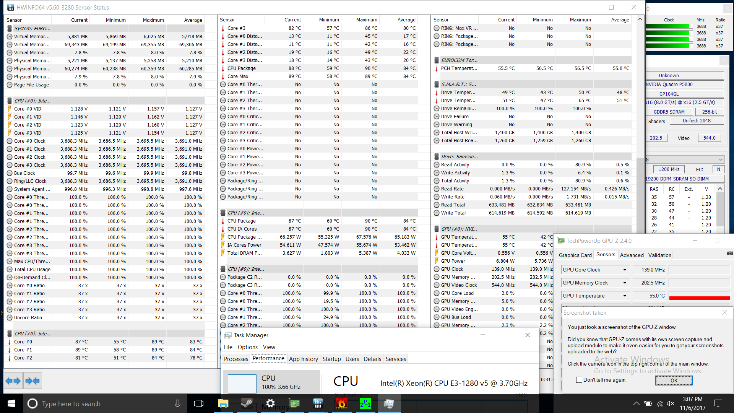Open the GPU Temperature dropdown
The width and height of the screenshot is (734, 413).
tap(625, 296)
